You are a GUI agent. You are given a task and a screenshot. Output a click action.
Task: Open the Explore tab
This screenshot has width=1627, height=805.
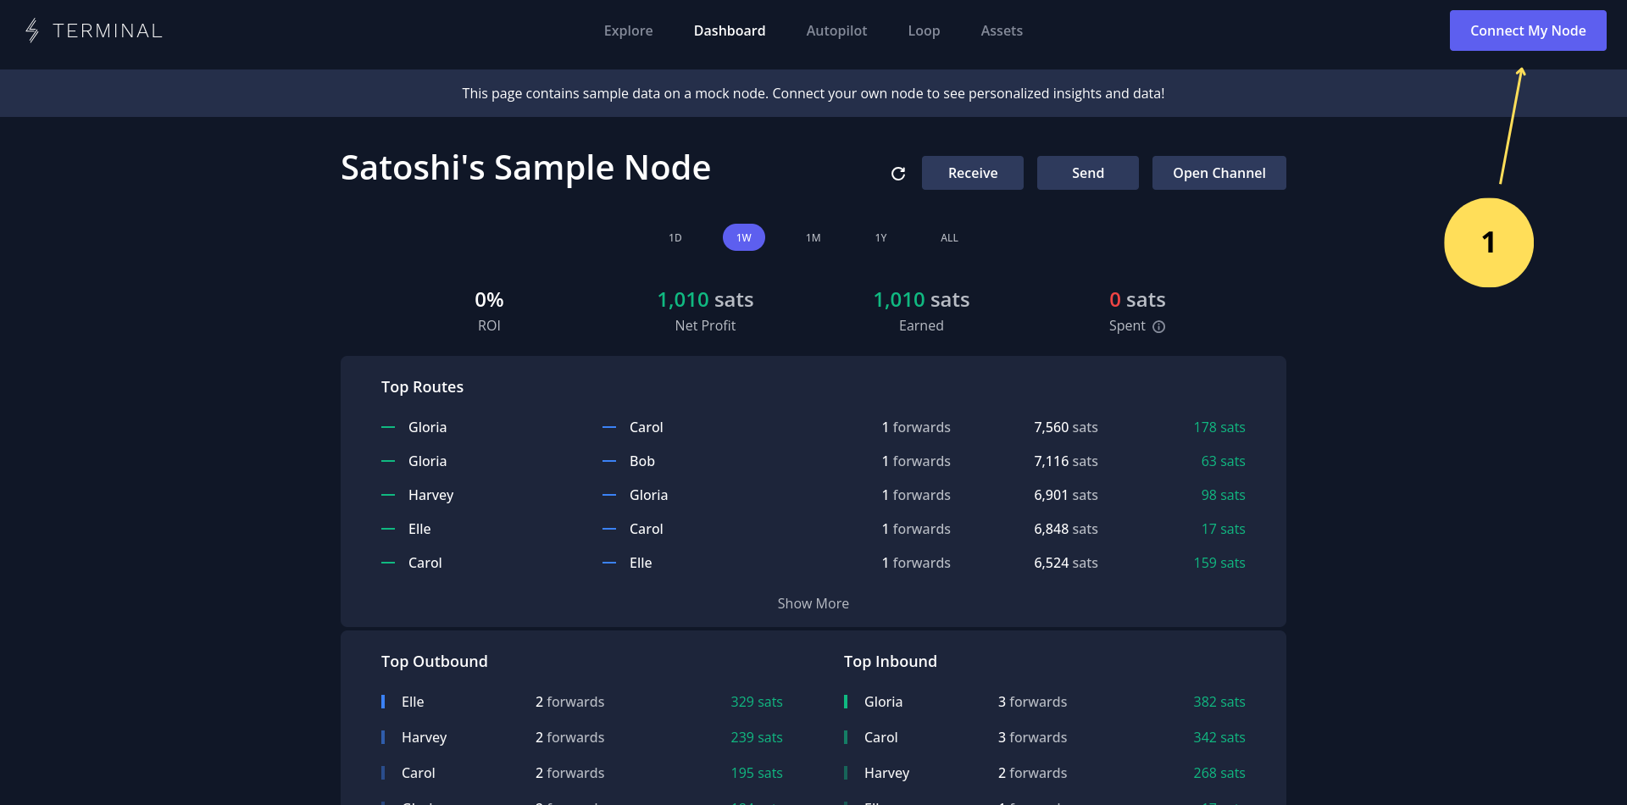[628, 31]
